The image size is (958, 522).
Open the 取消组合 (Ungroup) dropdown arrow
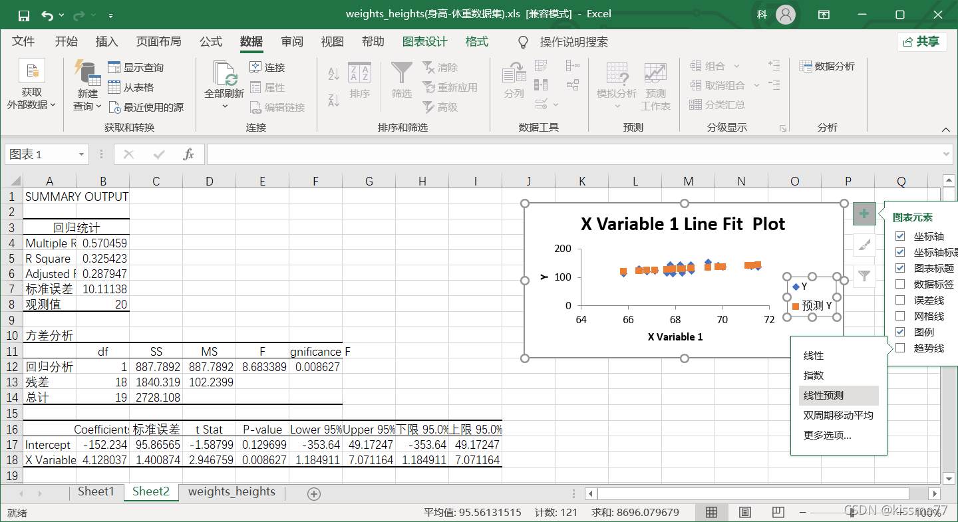[756, 85]
